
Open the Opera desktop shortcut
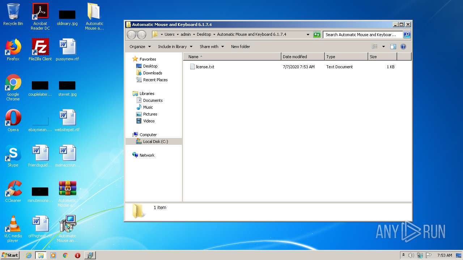pyautogui.click(x=13, y=121)
